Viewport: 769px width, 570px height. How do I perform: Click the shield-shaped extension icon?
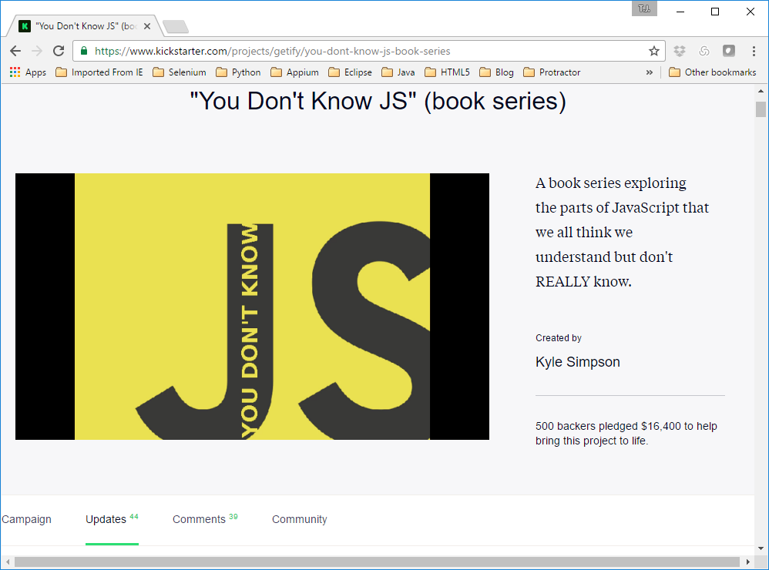tap(728, 51)
